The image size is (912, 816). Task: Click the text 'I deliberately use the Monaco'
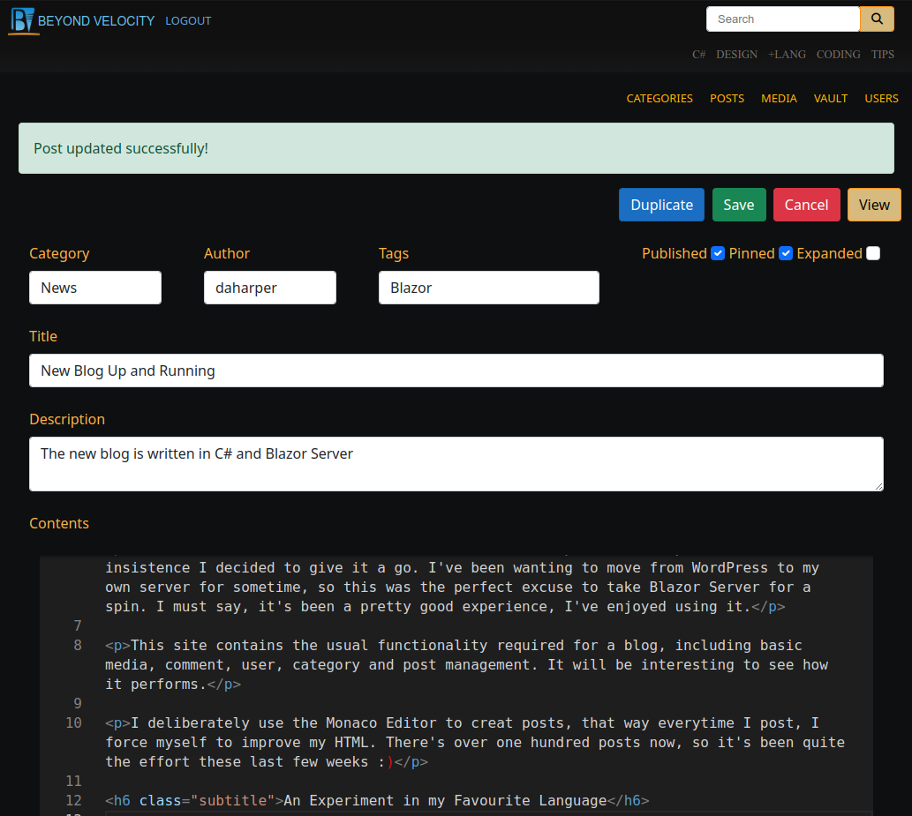(254, 723)
